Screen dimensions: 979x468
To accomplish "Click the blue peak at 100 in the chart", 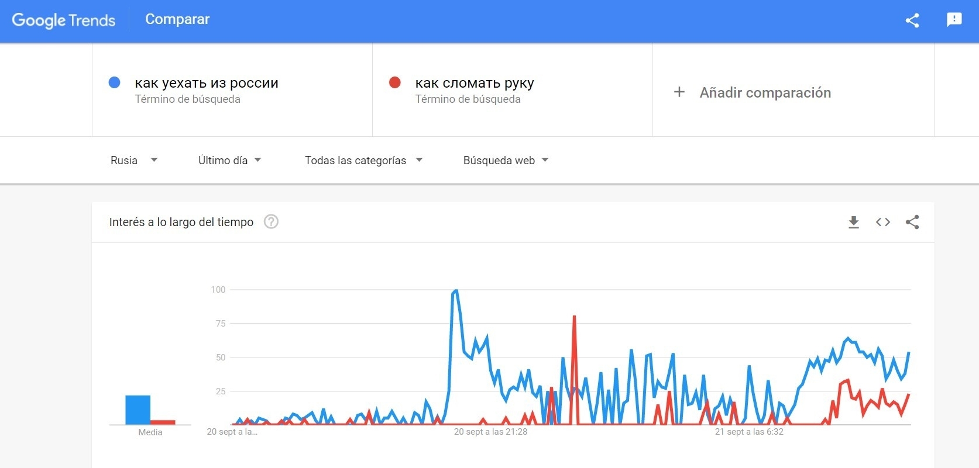I will tap(455, 291).
